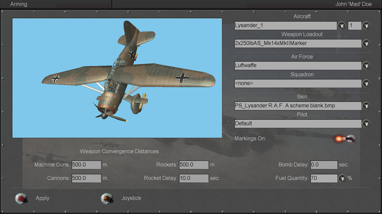This screenshot has height=214, width=382.
Task: Click the Squadron label
Action: (x=302, y=75)
